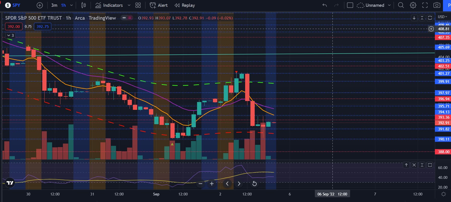The width and height of the screenshot is (451, 202).
Task: Zoom out the chart with minus button
Action: [x=200, y=184]
